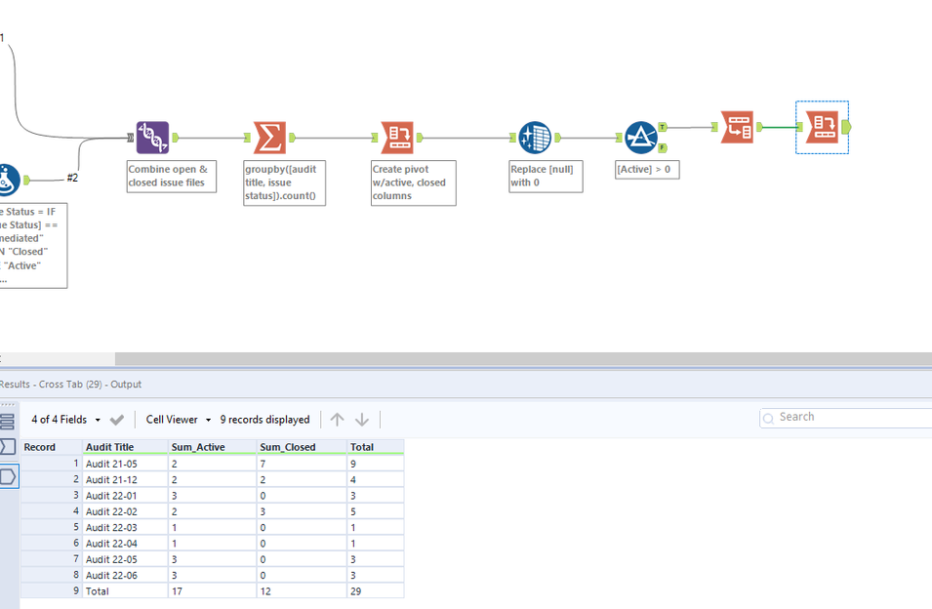Screen dimensions: 932x609
Task: Select the Audit 22-01 cell
Action: coord(126,496)
